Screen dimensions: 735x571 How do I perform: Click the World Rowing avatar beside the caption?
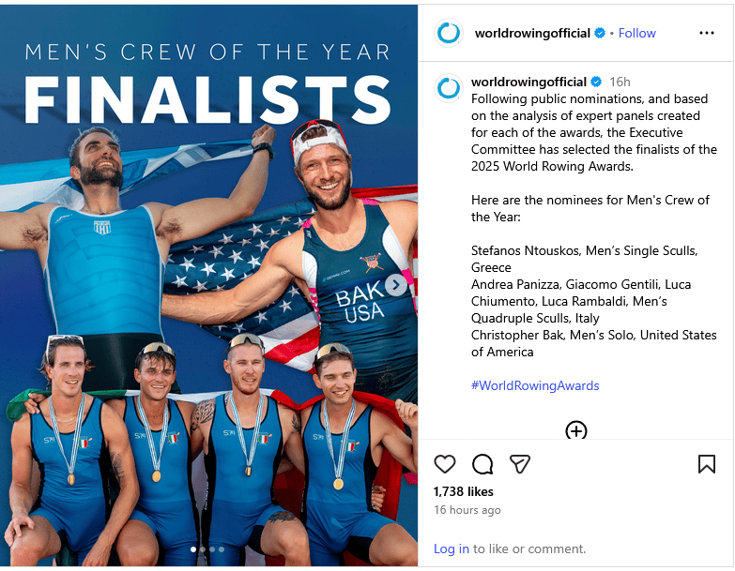click(x=449, y=88)
